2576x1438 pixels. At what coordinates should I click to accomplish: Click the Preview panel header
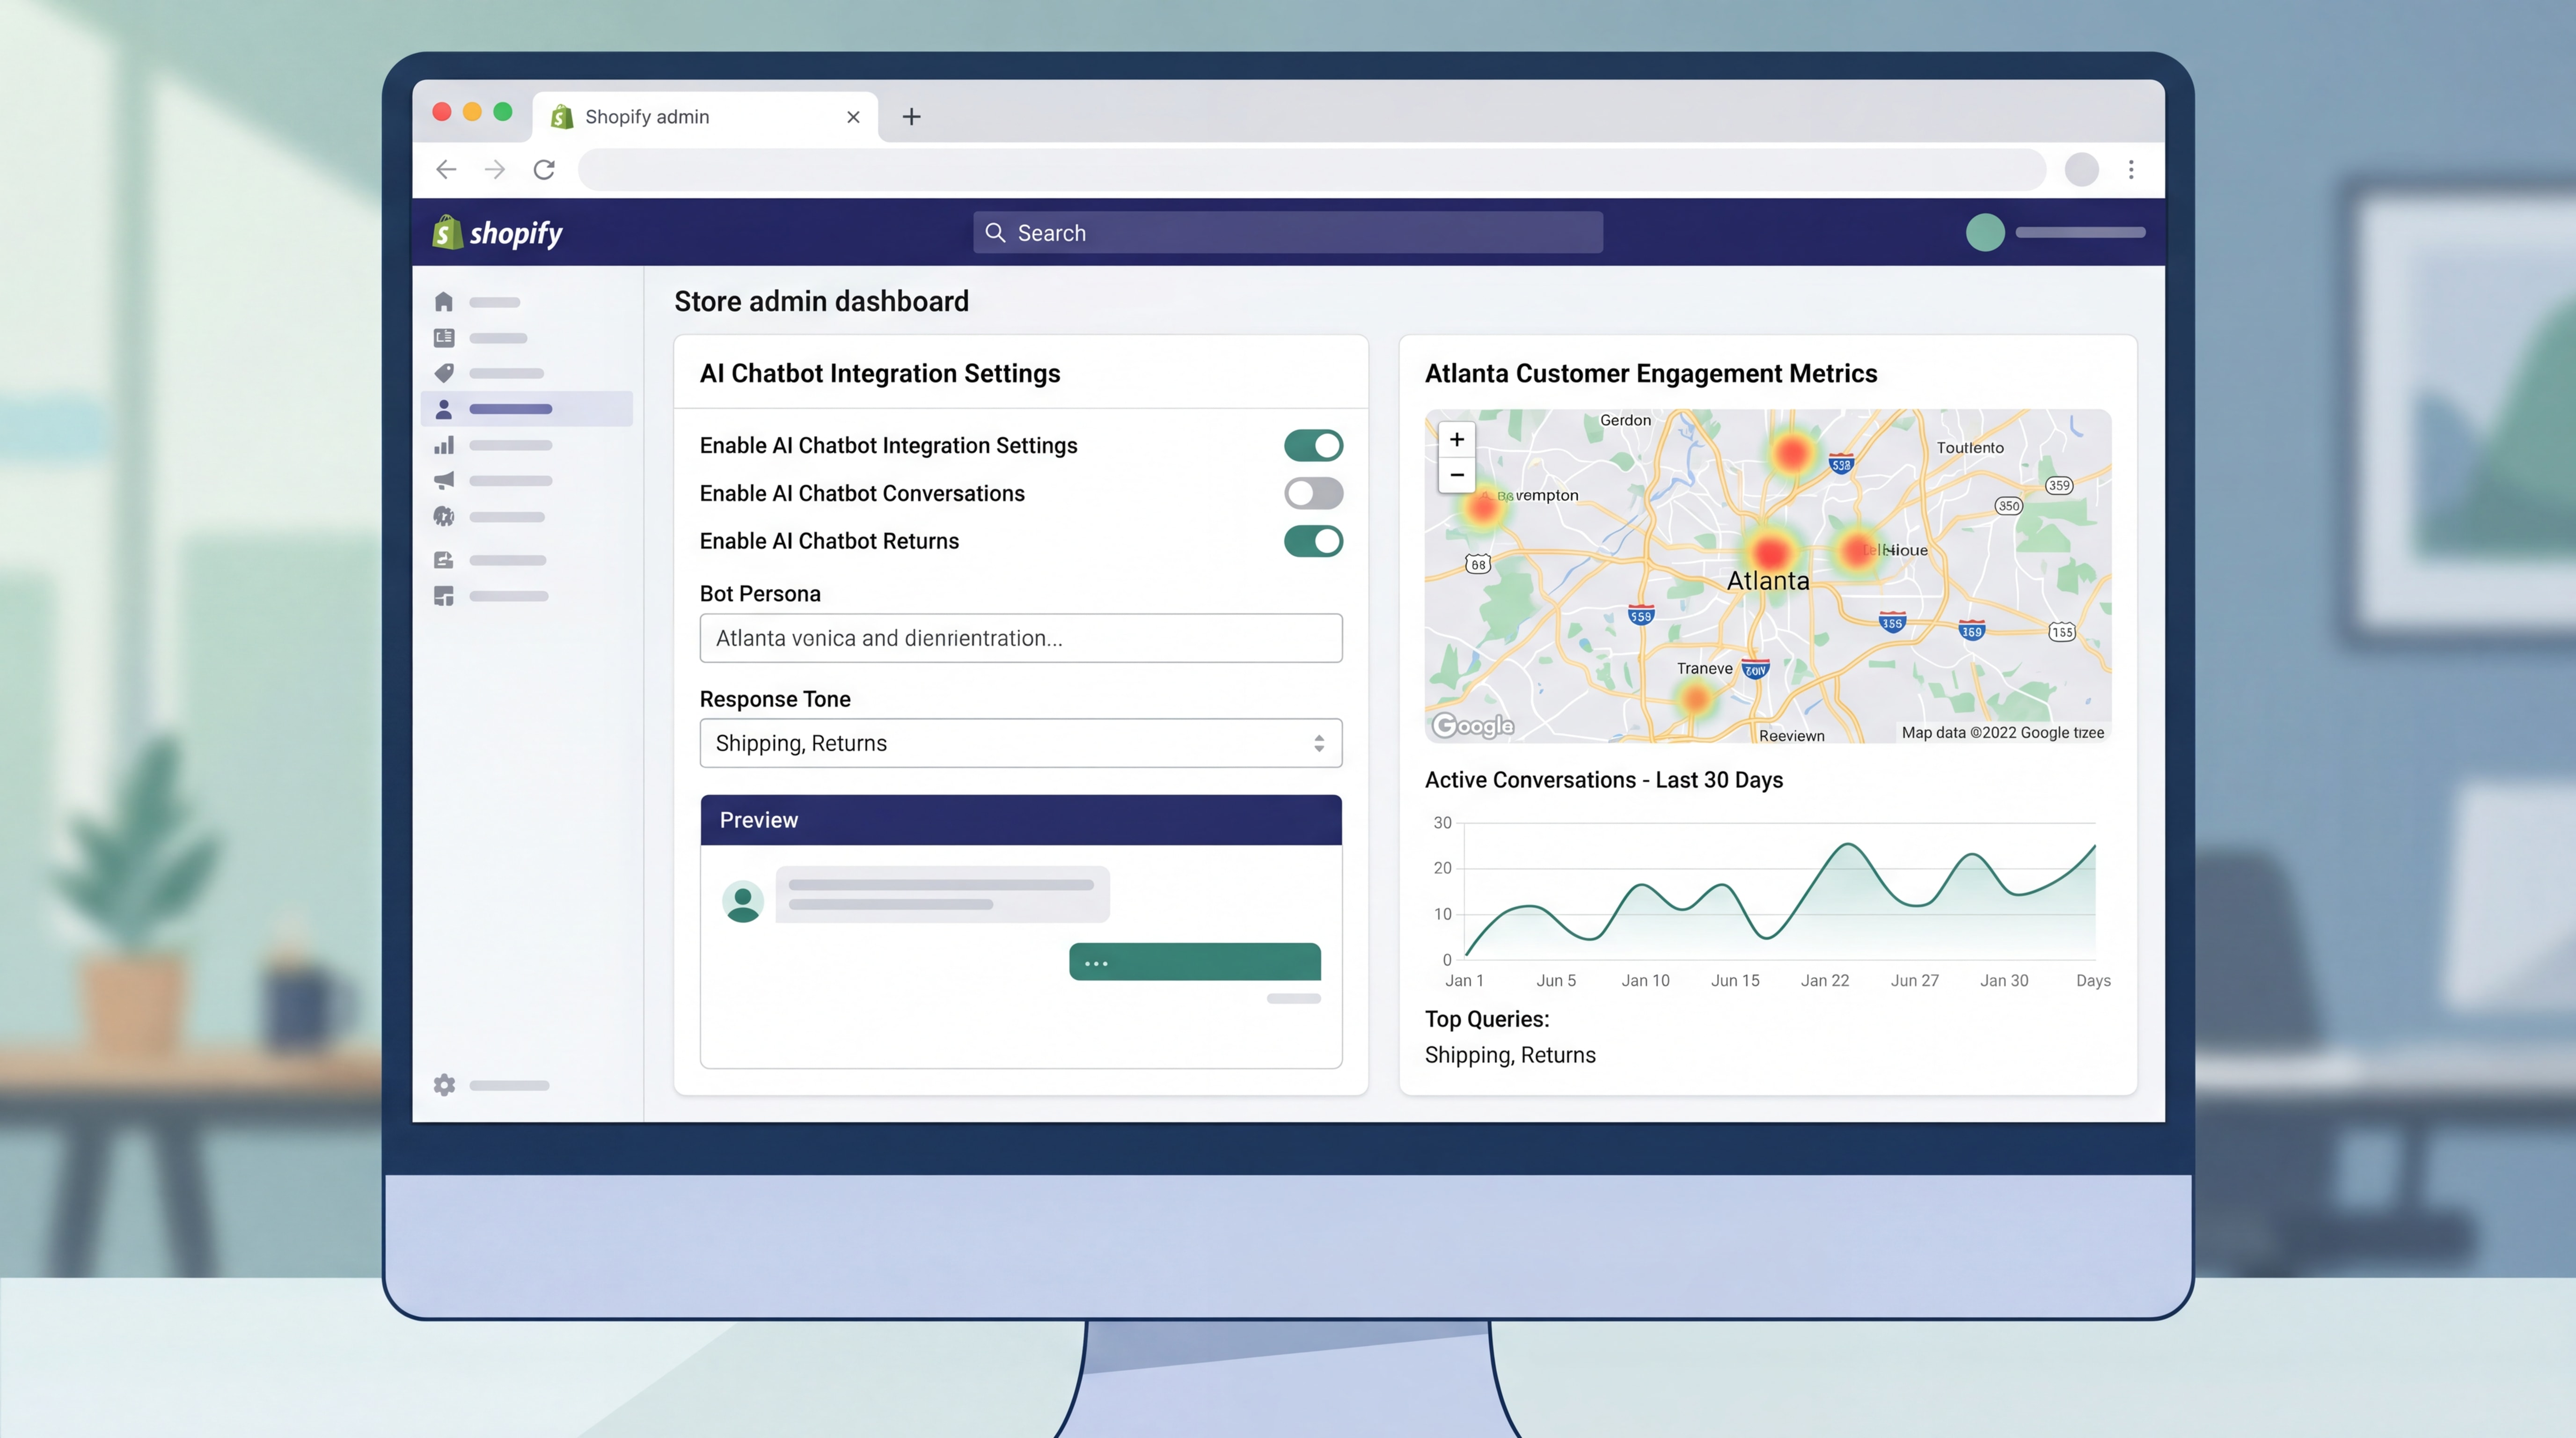click(1021, 820)
